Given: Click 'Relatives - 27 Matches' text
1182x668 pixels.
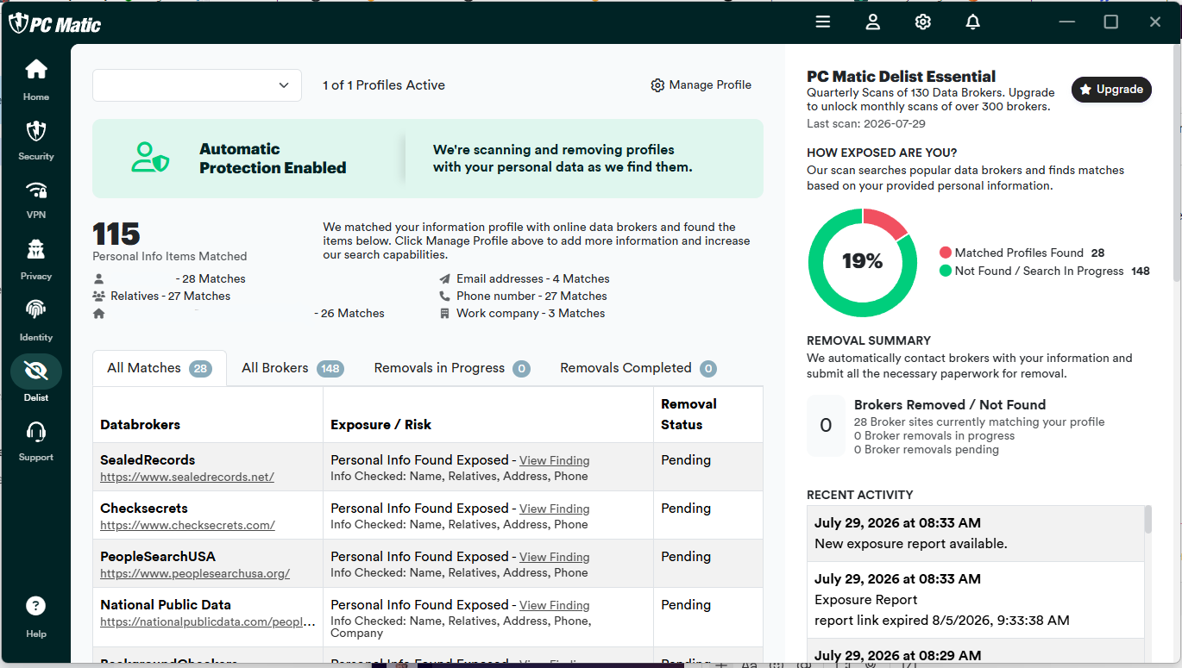Looking at the screenshot, I should [171, 297].
